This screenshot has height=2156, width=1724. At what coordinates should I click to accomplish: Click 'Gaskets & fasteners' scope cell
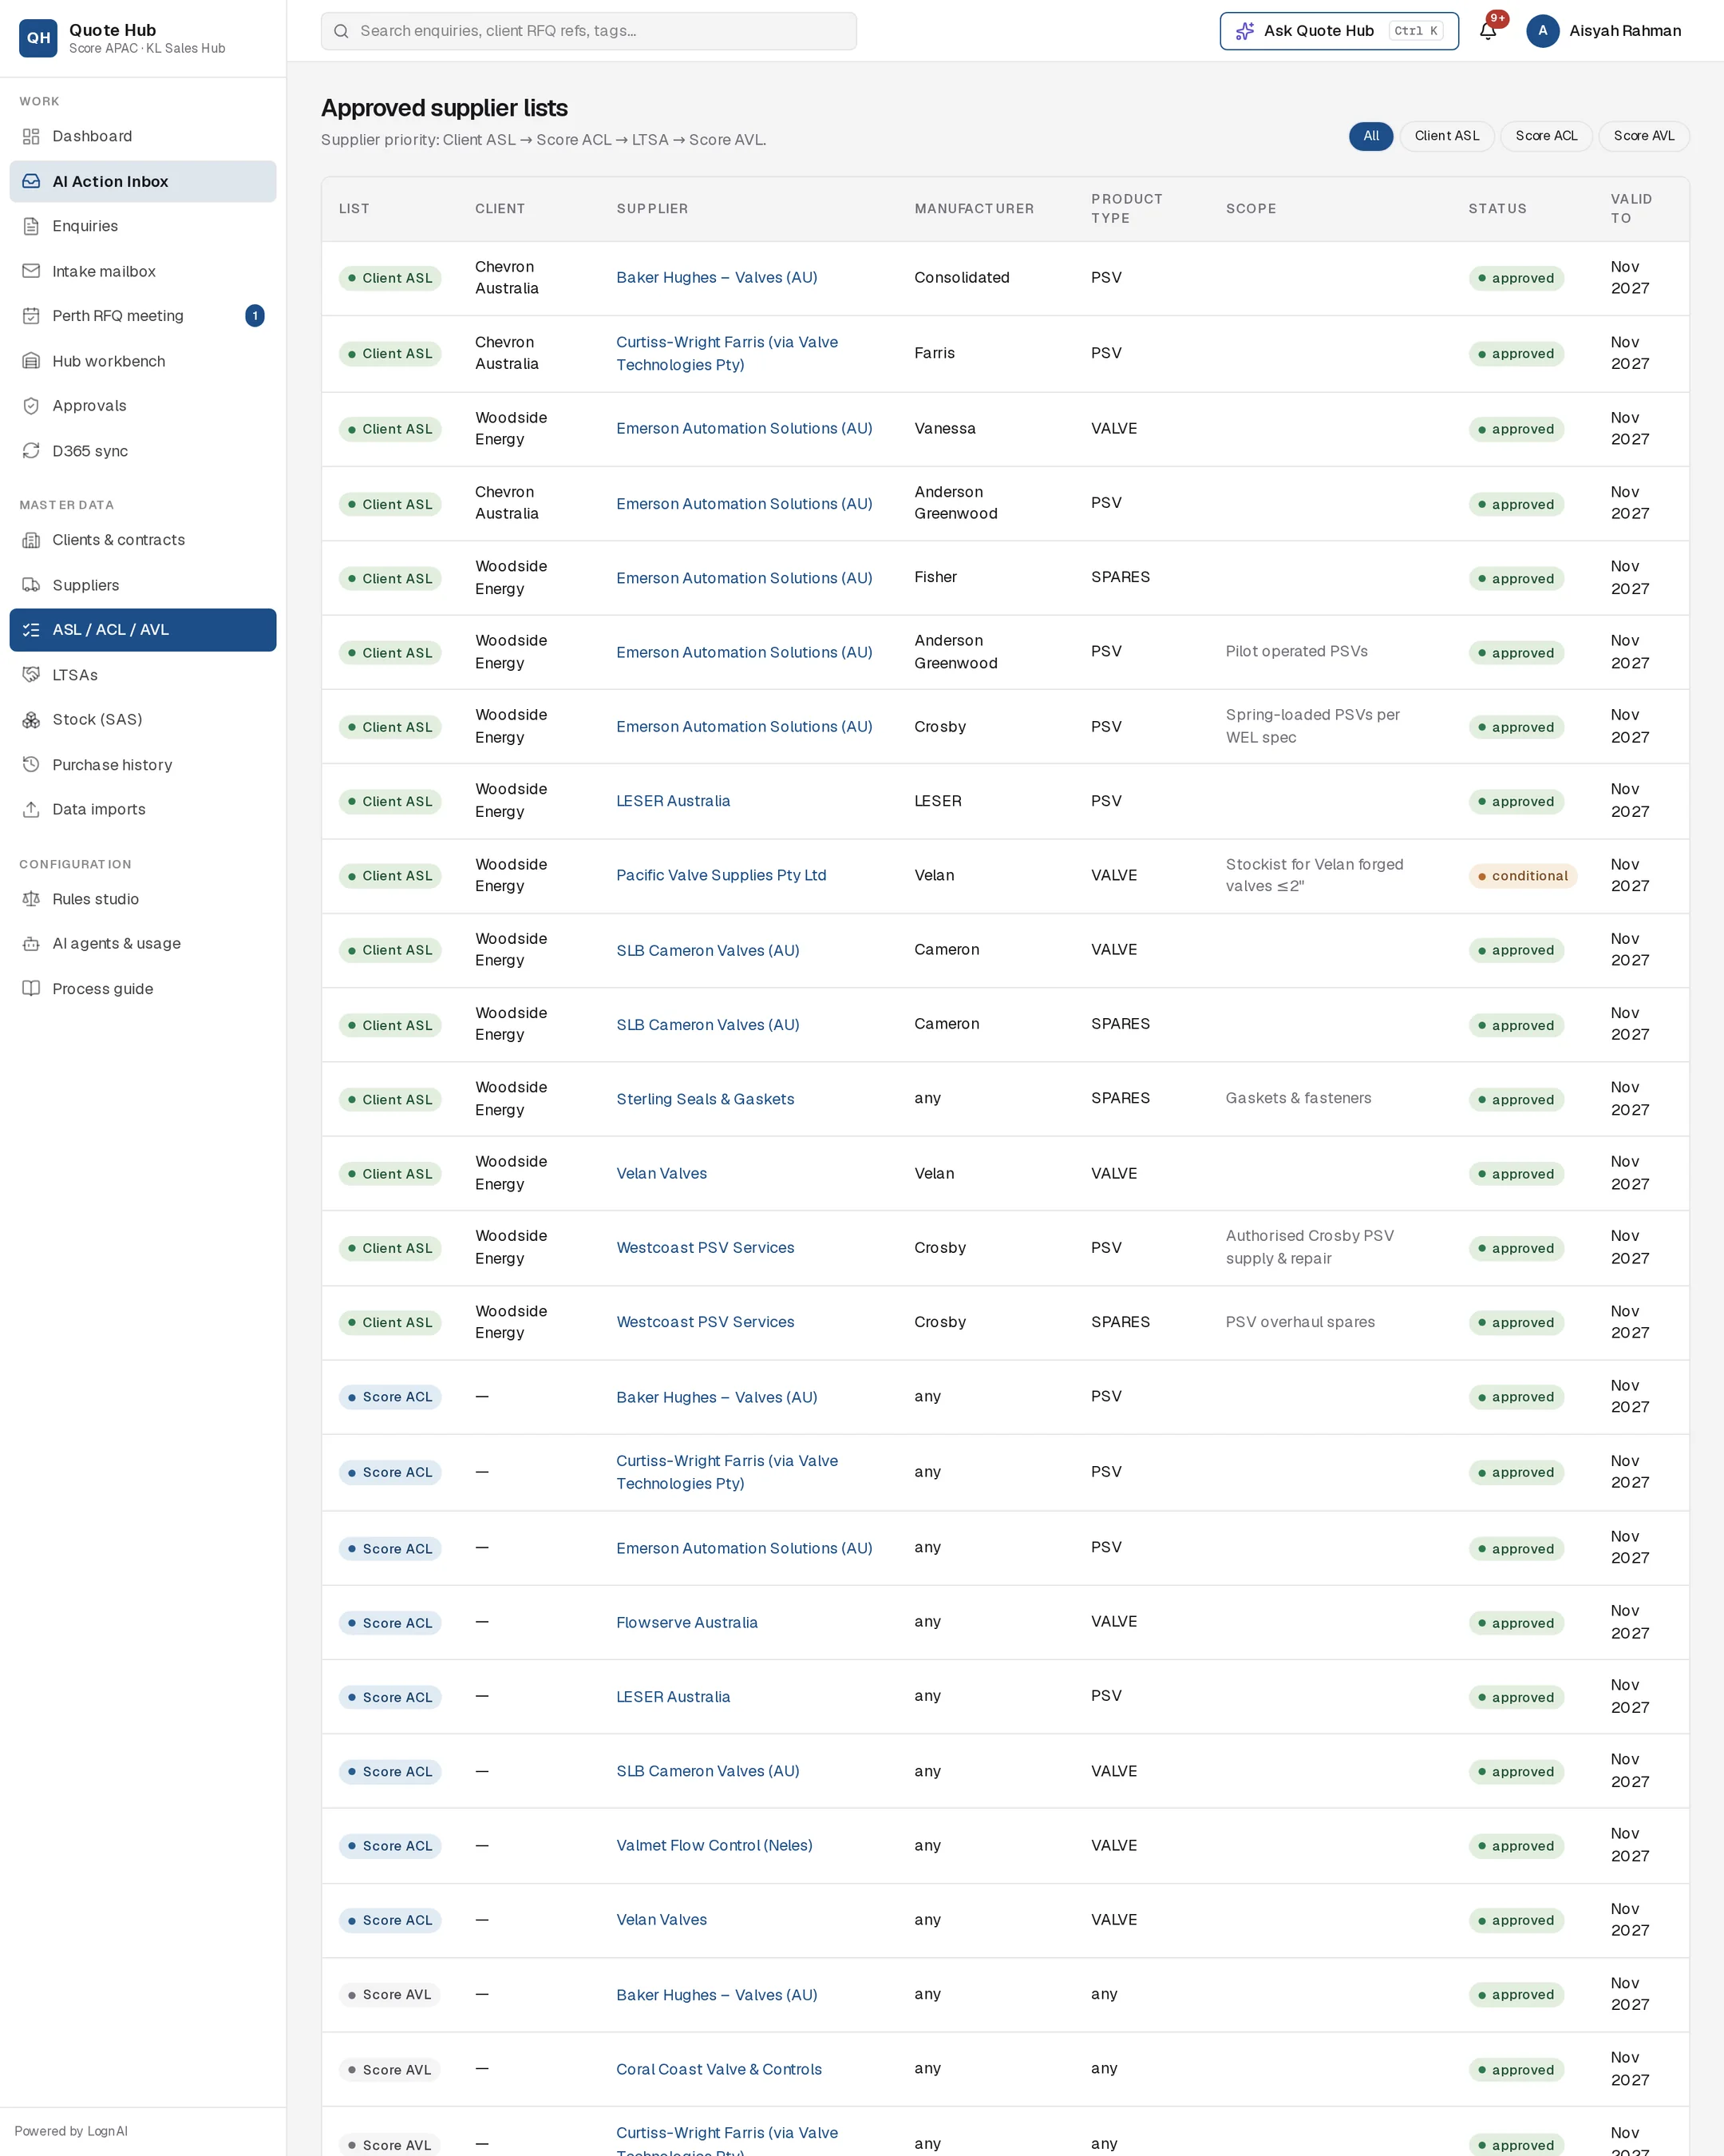point(1299,1098)
